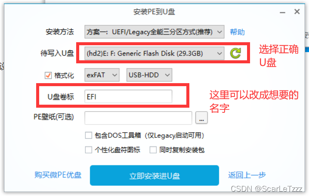Open the PE wallpaper browse button
The height and width of the screenshot is (196, 309).
(x=201, y=118)
